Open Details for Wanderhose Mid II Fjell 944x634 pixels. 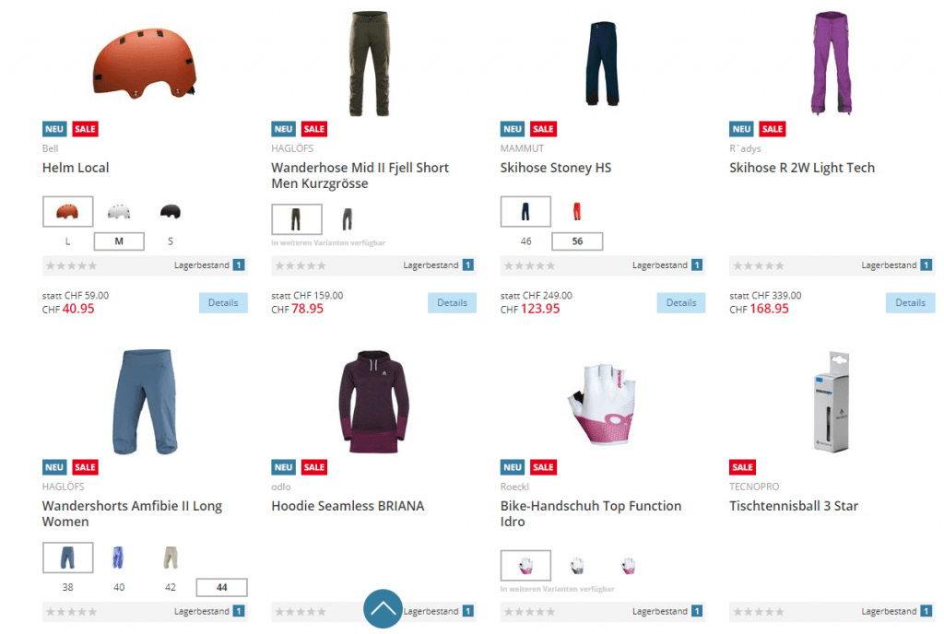pyautogui.click(x=452, y=302)
